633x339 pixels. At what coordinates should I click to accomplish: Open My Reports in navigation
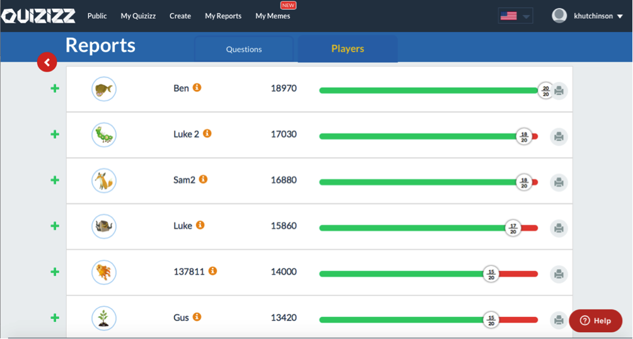(x=223, y=16)
